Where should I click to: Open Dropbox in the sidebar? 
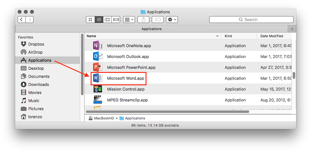(47, 44)
